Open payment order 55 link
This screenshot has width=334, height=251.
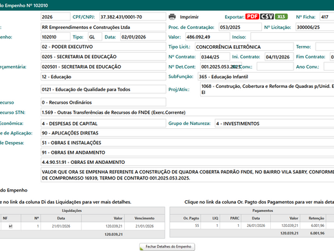coord(197,226)
